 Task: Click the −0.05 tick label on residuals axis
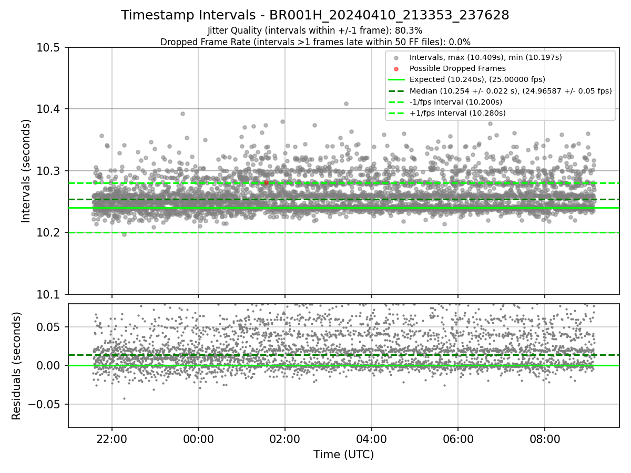click(x=45, y=405)
